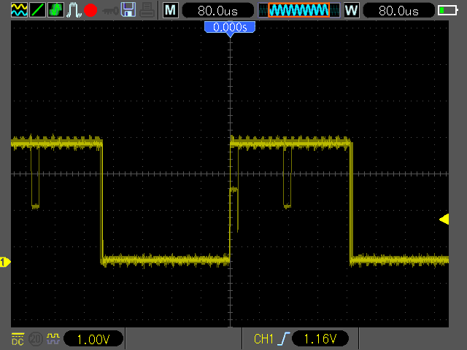Click the green diagonal line icon
The image size is (467, 350).
(37, 9)
